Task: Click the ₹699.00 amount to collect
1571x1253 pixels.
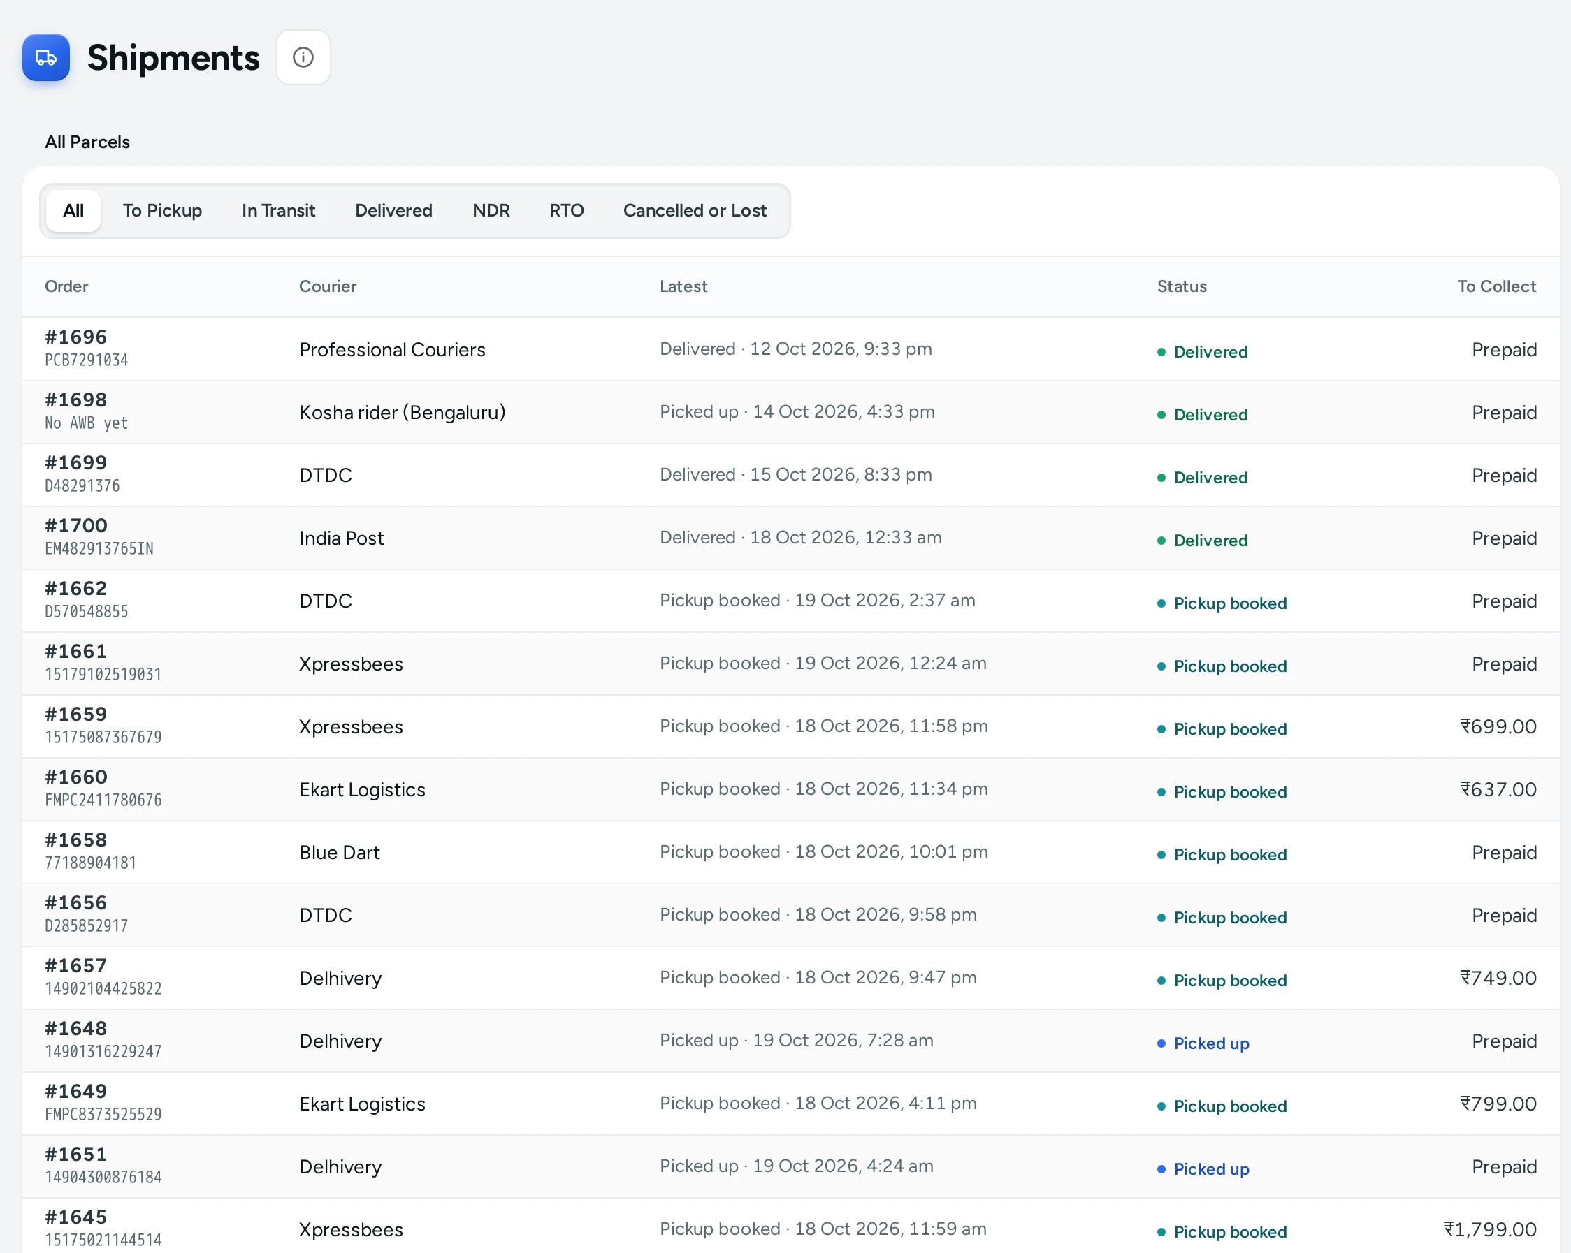Action: 1498,726
